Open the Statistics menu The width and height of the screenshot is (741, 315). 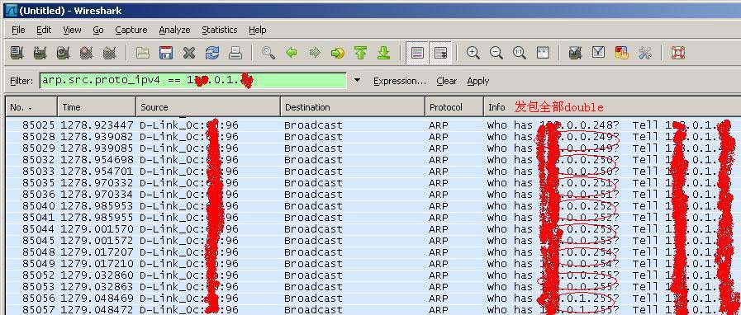(x=220, y=30)
